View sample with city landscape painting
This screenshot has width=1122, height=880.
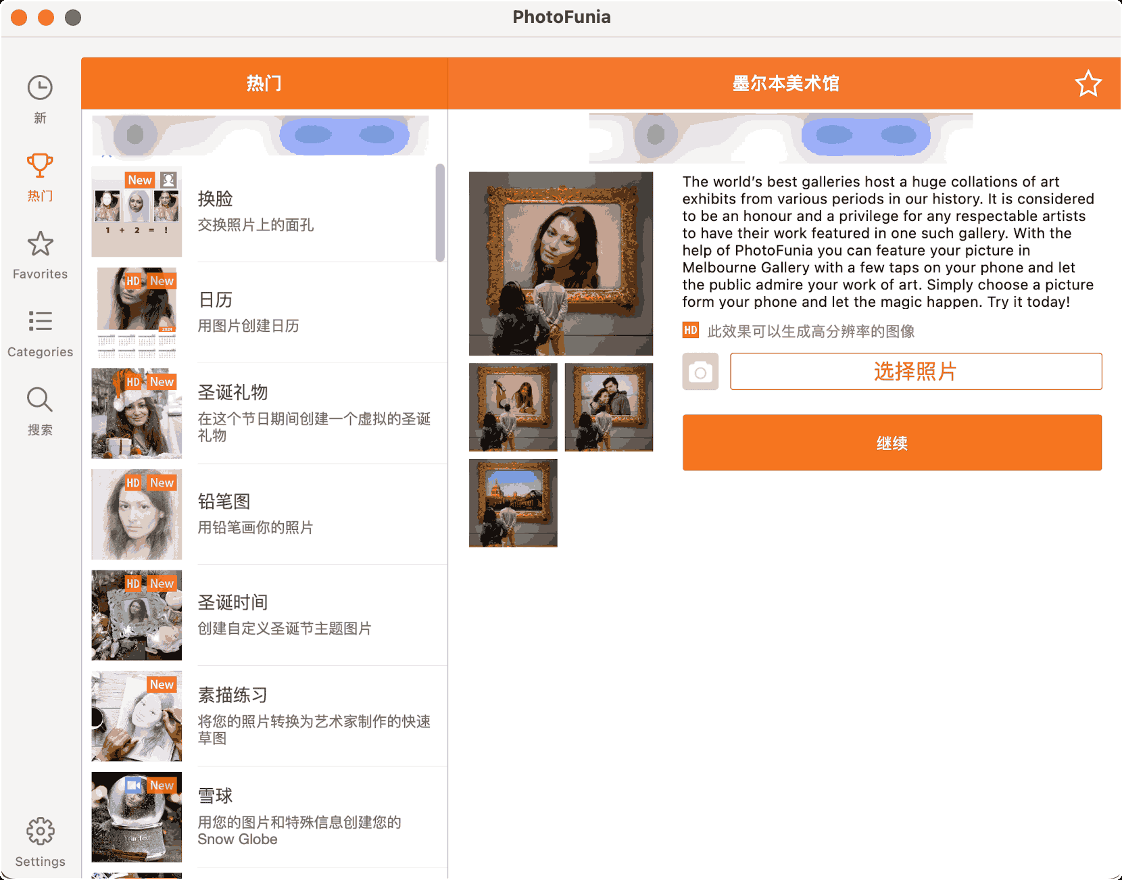pyautogui.click(x=513, y=503)
